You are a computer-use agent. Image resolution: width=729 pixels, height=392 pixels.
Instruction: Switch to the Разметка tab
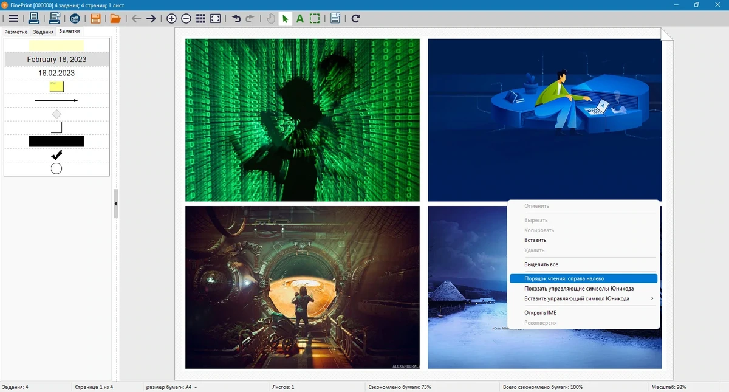point(16,32)
